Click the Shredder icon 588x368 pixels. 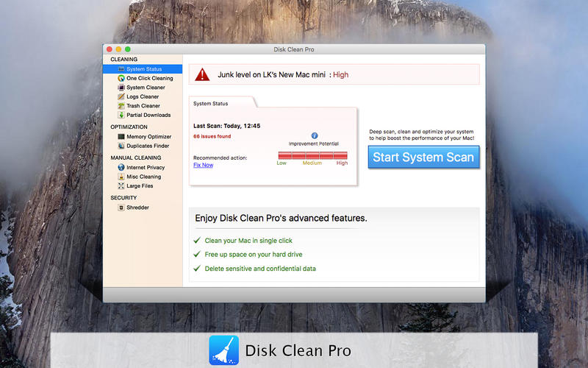121,208
